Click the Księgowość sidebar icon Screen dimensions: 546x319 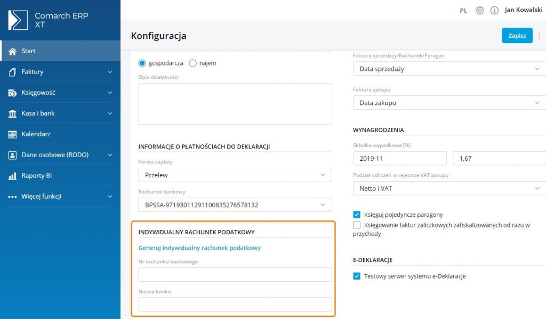(12, 93)
